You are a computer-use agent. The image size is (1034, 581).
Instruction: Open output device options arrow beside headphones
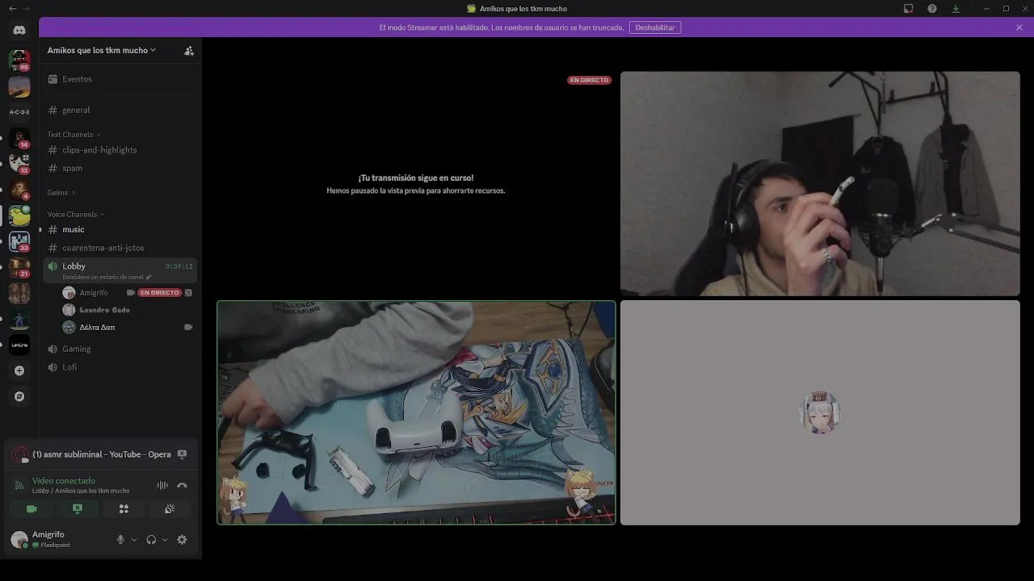point(165,540)
